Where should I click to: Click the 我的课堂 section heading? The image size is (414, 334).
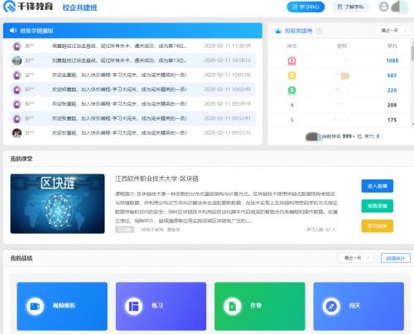click(22, 159)
